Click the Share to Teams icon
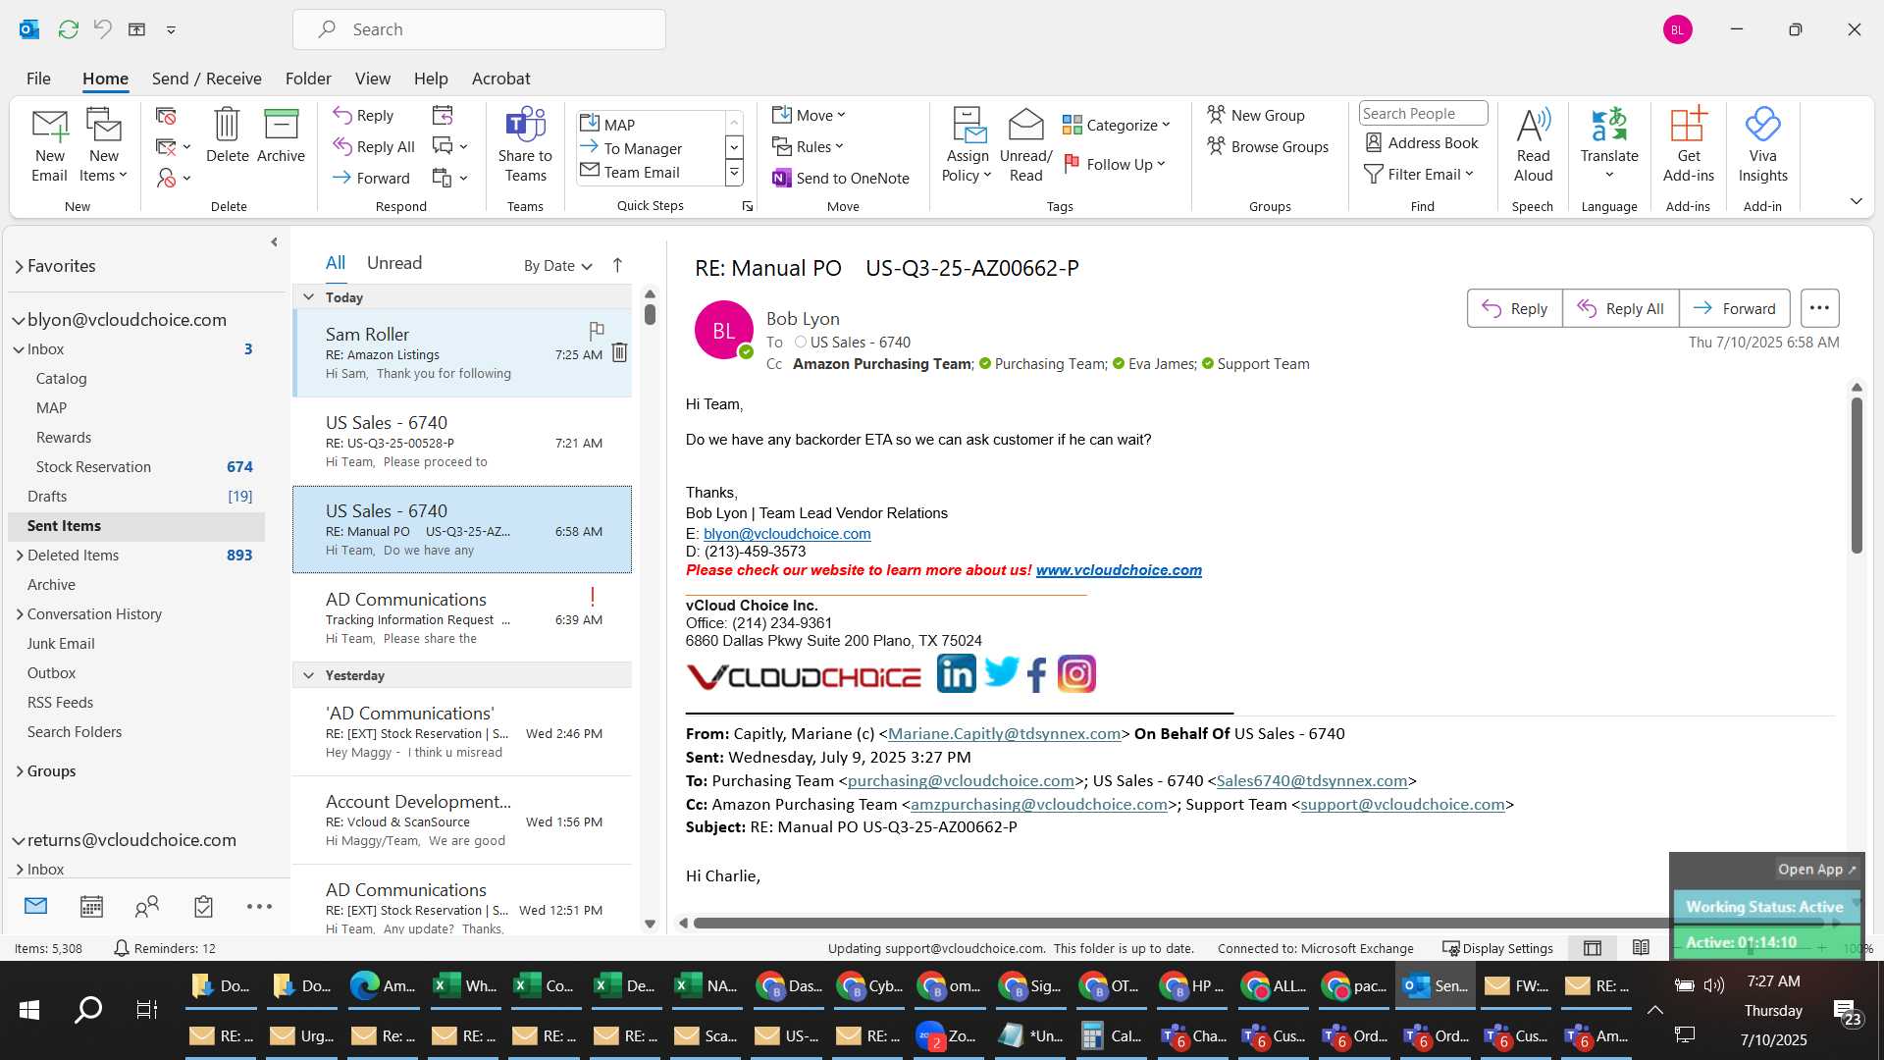 pyautogui.click(x=525, y=126)
